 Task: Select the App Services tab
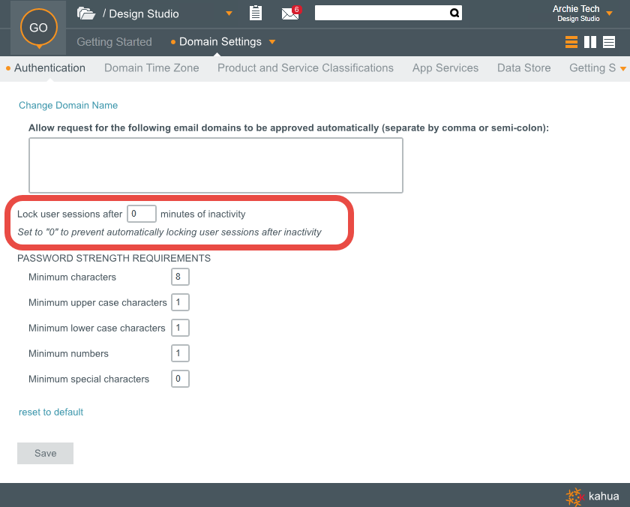(445, 68)
